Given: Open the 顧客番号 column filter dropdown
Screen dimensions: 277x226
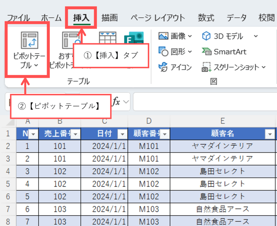Looking at the screenshot, I should [x=165, y=134].
